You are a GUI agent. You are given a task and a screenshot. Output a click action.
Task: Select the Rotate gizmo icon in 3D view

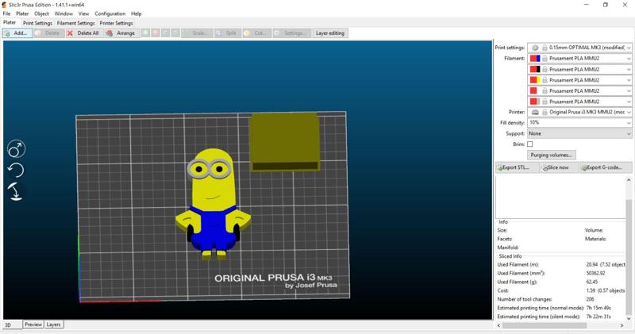16,170
